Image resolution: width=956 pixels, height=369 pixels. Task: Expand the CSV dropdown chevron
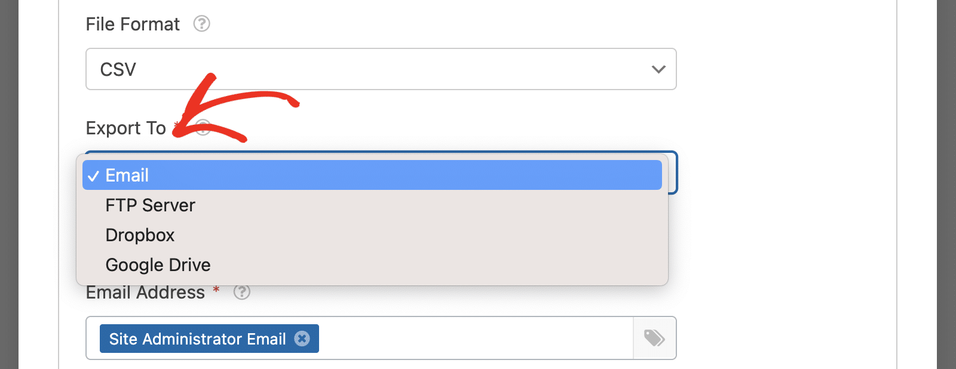[x=658, y=69]
